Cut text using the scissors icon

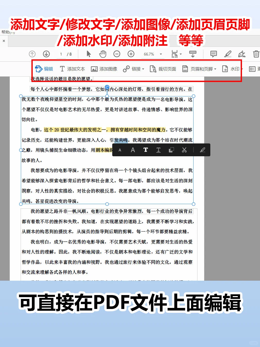pos(184,150)
